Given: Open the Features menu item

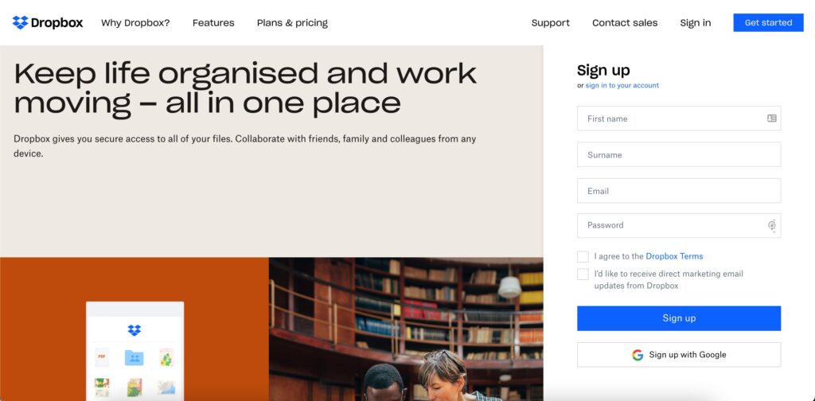Looking at the screenshot, I should (x=213, y=23).
